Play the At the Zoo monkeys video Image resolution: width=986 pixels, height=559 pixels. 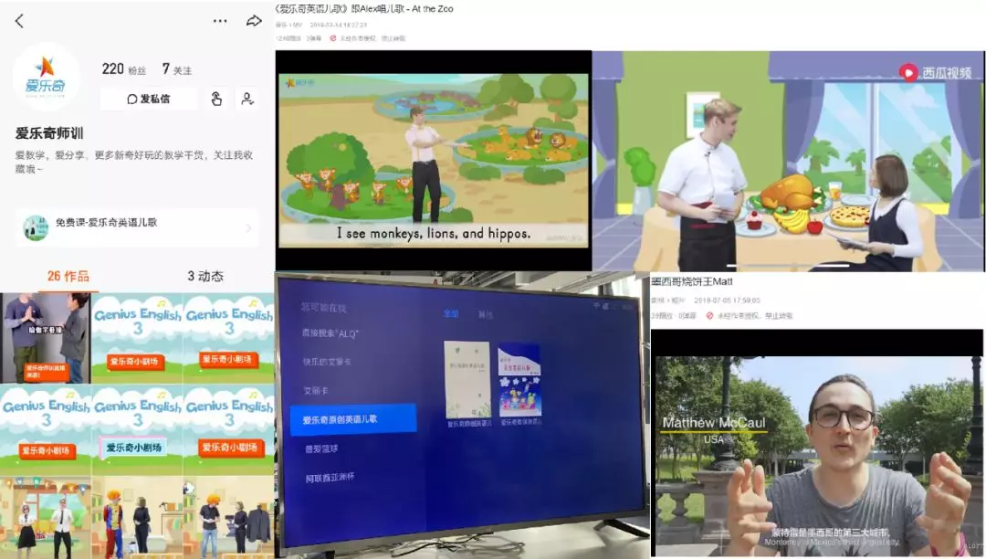[433, 160]
